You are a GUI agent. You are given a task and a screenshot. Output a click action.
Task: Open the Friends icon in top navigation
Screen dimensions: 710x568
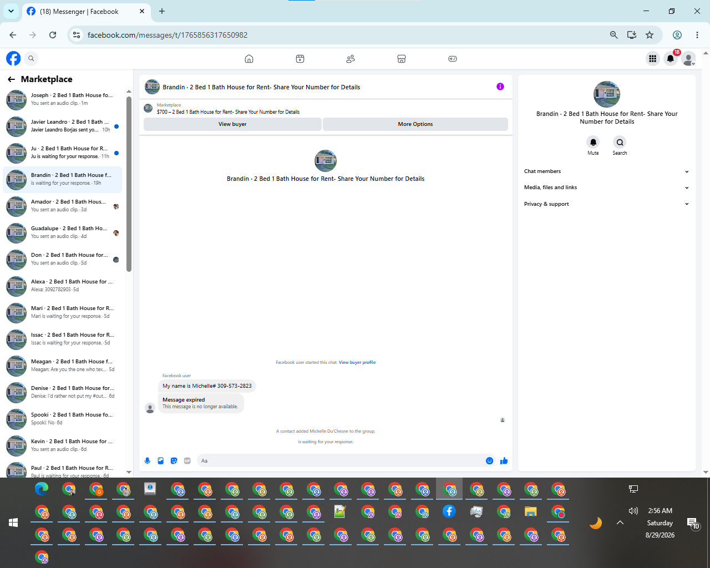pyautogui.click(x=351, y=59)
